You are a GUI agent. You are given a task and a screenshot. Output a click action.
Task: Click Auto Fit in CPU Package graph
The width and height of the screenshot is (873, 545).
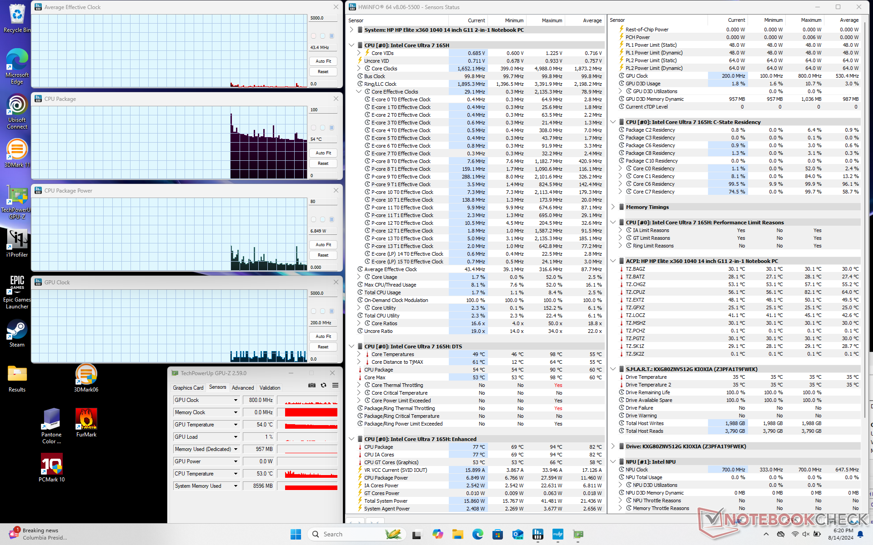coord(323,153)
